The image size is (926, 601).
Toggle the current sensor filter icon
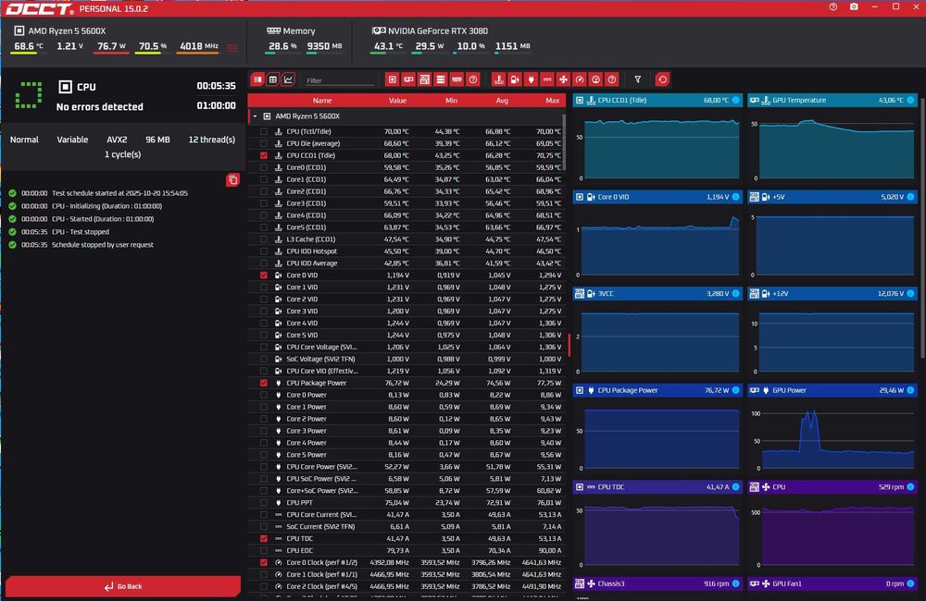pos(547,80)
